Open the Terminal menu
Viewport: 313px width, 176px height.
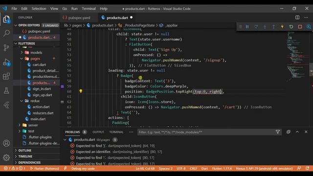pos(89,9)
